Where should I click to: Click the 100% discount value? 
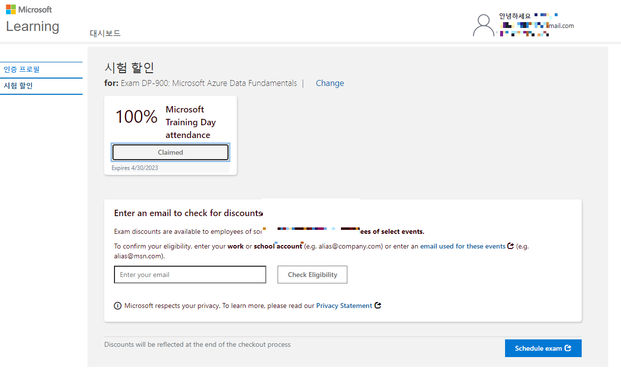[136, 117]
